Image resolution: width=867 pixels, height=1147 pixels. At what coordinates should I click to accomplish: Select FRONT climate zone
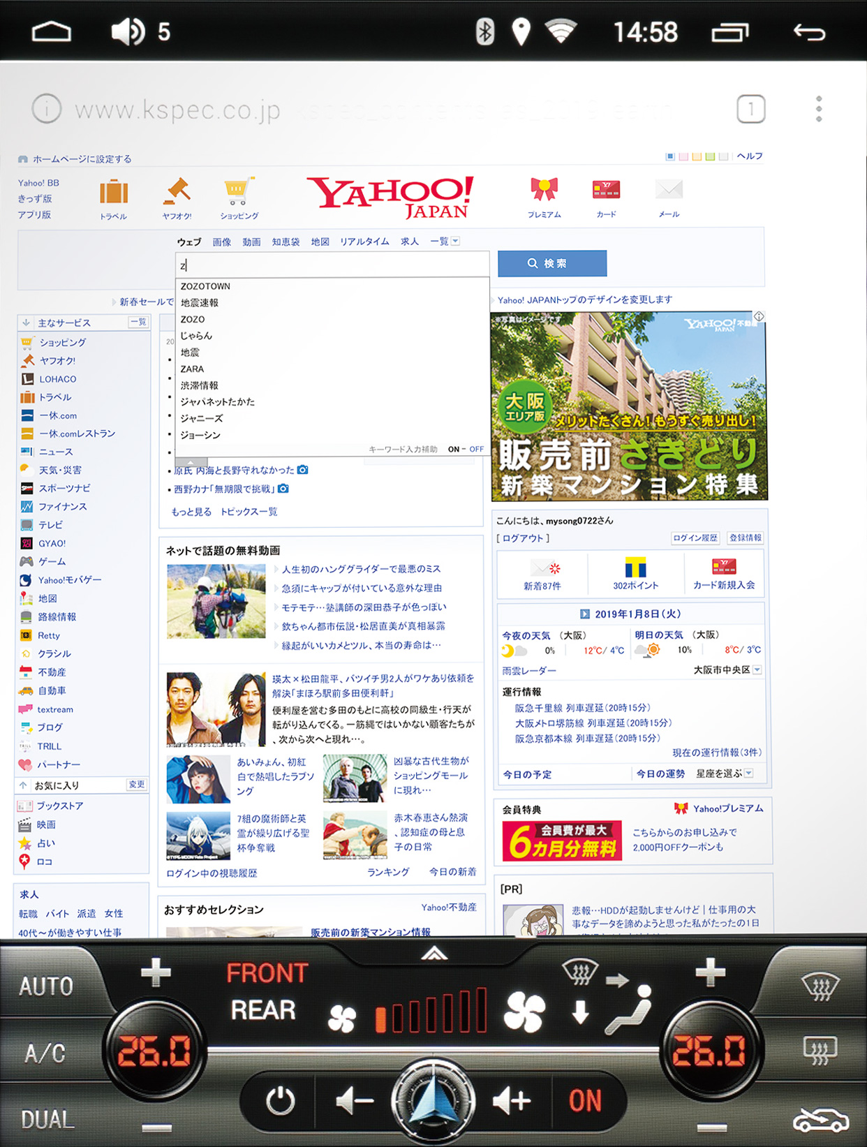tap(267, 973)
